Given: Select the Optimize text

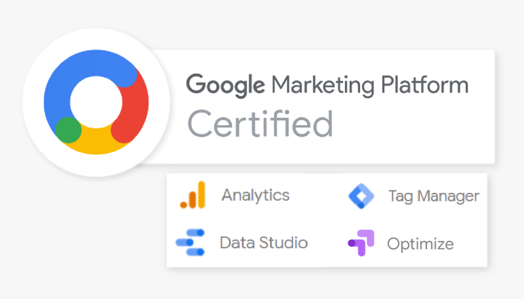Looking at the screenshot, I should pyautogui.click(x=420, y=244).
